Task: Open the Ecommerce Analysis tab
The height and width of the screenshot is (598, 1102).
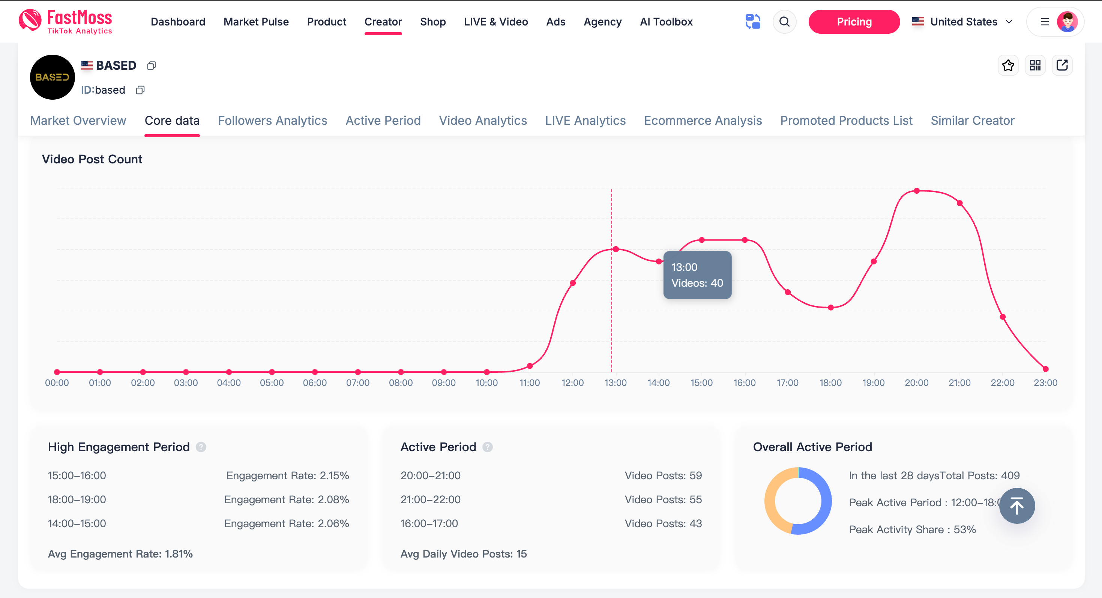Action: (x=703, y=121)
